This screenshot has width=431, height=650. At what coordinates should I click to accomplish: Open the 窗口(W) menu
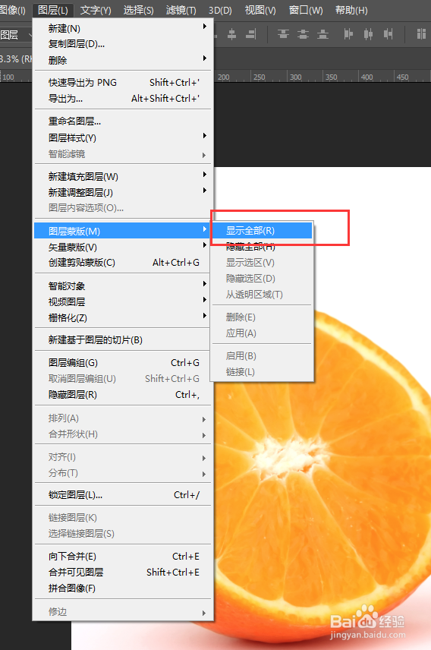click(x=306, y=10)
